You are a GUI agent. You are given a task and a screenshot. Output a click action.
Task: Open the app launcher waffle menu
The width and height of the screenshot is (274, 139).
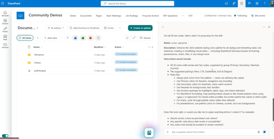point(3,3)
